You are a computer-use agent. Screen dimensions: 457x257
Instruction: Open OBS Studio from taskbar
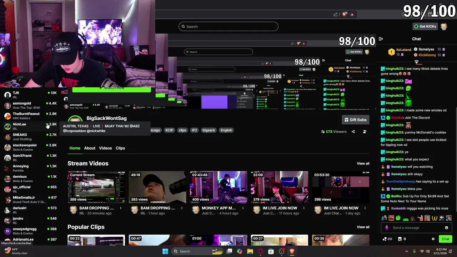281,251
